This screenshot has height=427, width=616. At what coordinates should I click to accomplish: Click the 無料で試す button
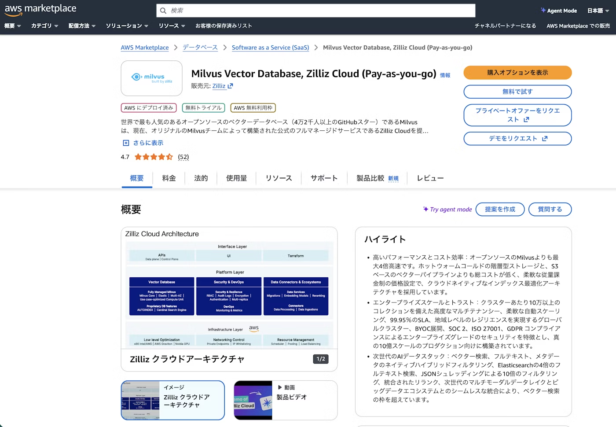point(517,92)
